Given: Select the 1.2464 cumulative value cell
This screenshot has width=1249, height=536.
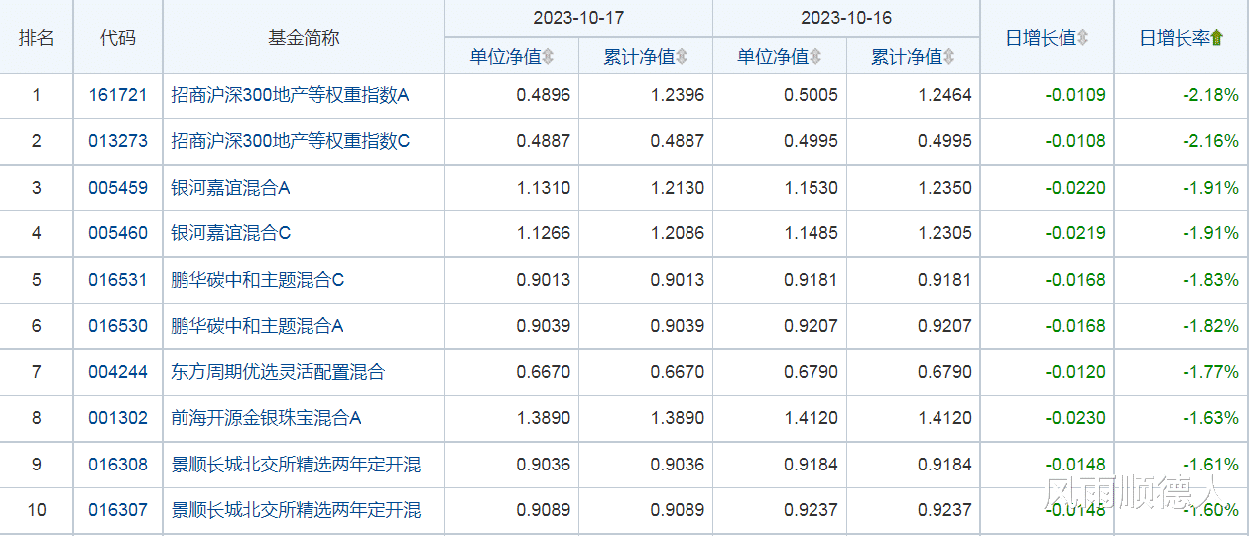Looking at the screenshot, I should (x=914, y=96).
